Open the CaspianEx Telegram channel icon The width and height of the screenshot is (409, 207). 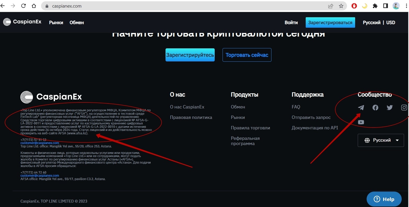(x=361, y=107)
